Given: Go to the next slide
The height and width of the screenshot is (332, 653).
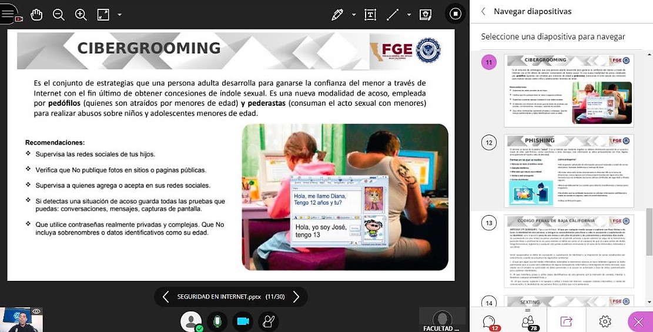Looking at the screenshot, I should coord(296,297).
